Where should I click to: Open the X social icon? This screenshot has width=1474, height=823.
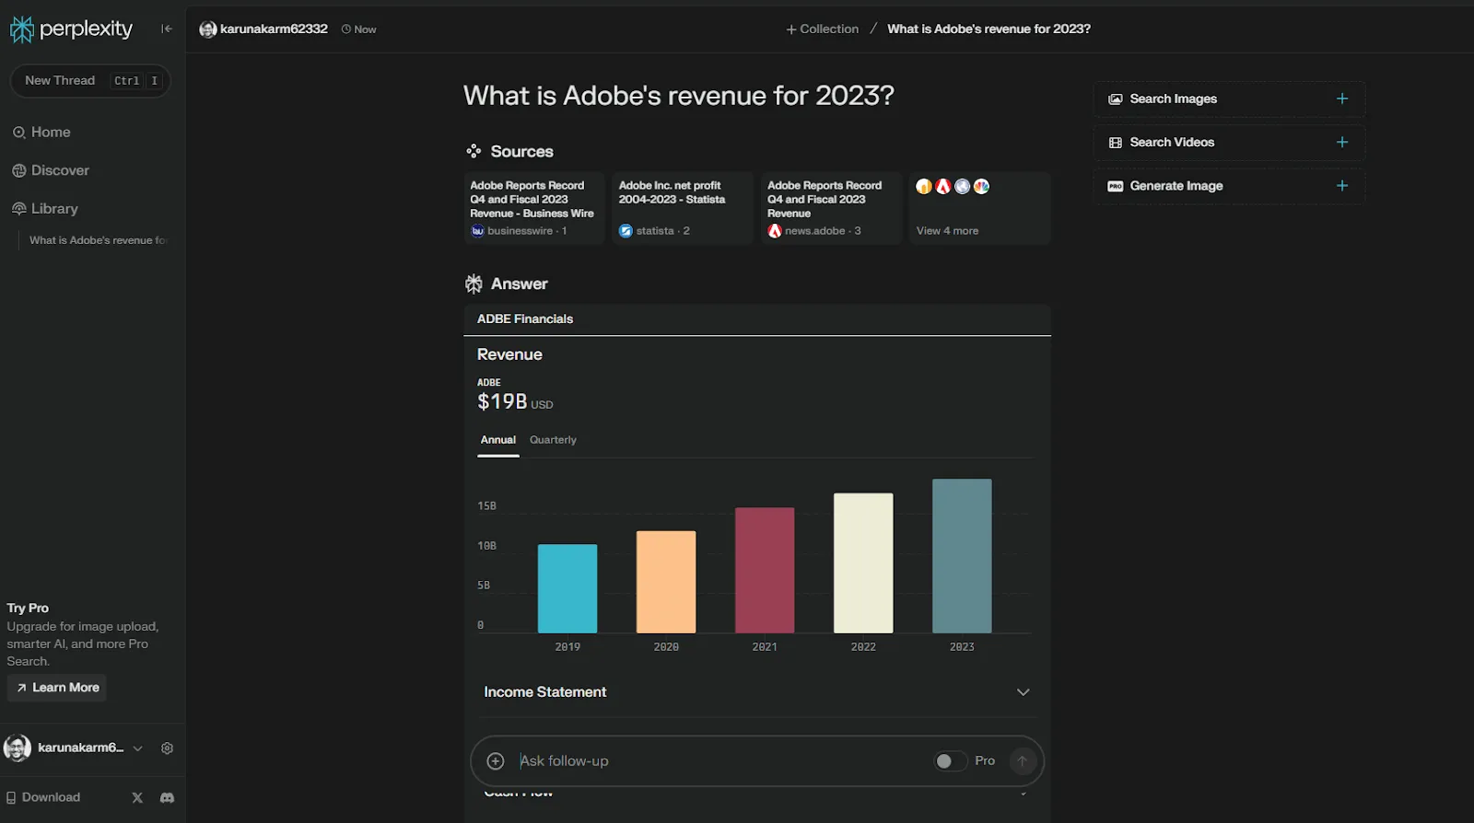click(x=137, y=797)
